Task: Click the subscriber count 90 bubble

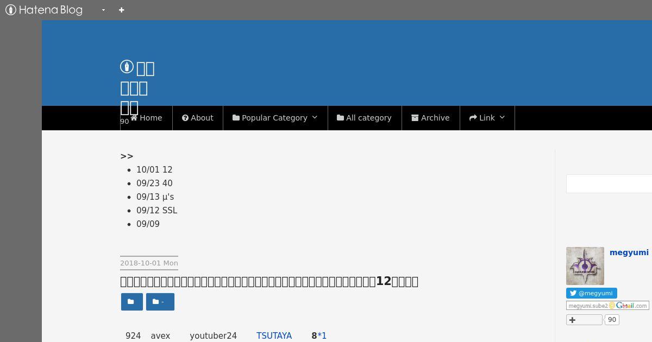Action: click(x=612, y=320)
